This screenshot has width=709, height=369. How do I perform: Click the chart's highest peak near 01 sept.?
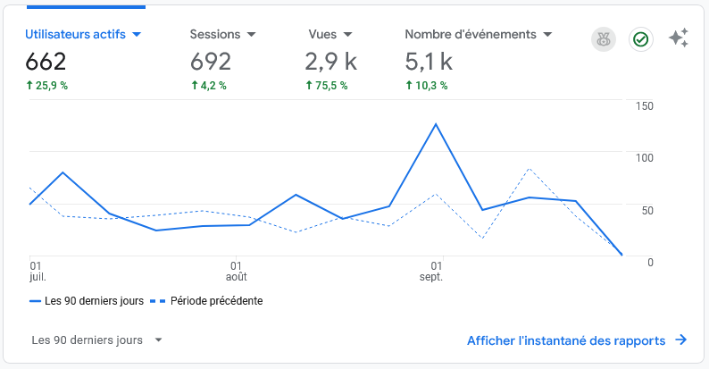pos(436,124)
